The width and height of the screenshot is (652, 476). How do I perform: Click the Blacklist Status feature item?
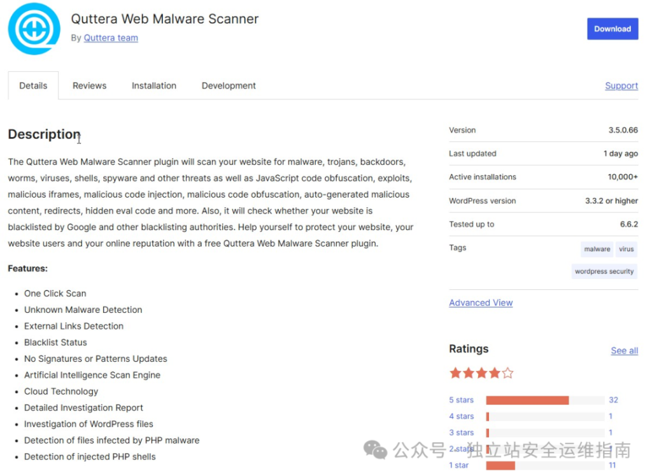[55, 342]
